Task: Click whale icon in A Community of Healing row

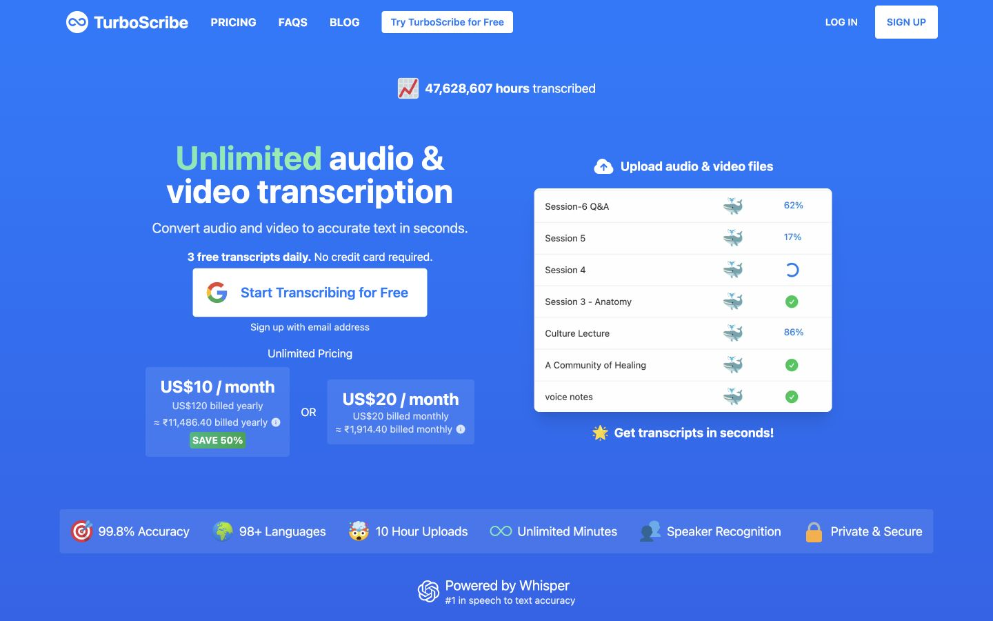Action: coord(732,364)
